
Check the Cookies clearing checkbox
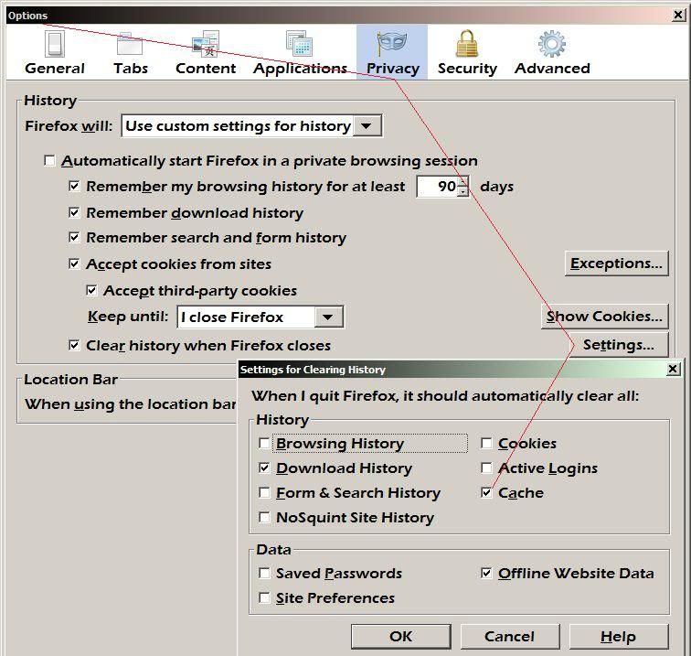(486, 443)
